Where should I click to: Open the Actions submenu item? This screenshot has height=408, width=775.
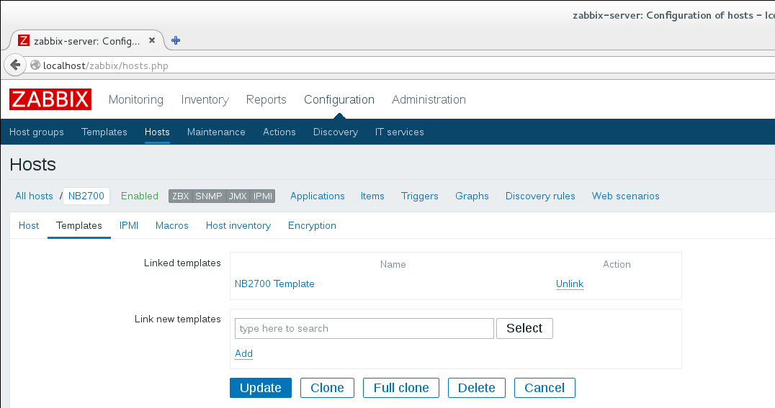[x=279, y=132]
